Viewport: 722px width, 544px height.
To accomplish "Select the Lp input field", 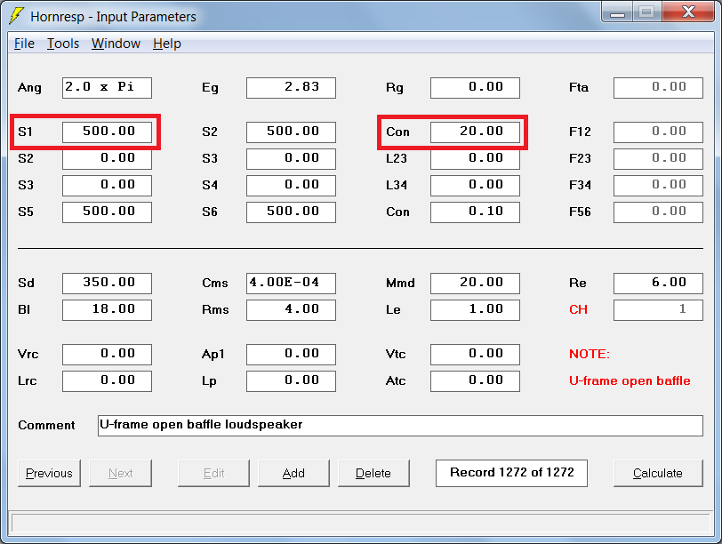I will [x=291, y=381].
